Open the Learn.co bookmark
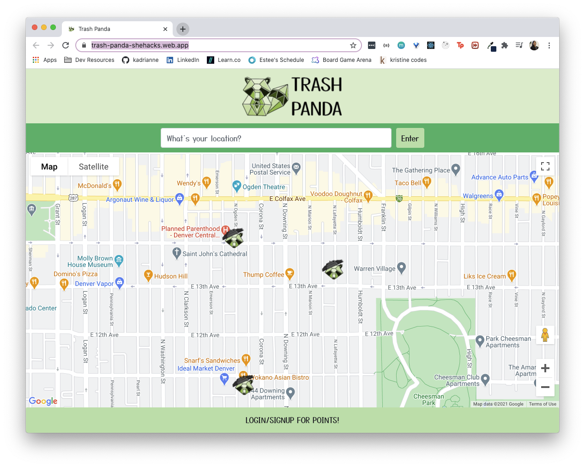Screen dimensions: 585x467 [224, 60]
